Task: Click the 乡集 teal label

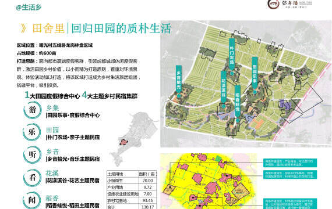Action: (52, 108)
